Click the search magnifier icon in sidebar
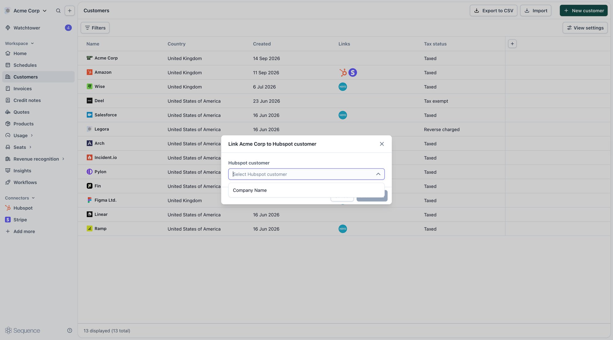613x340 pixels. coord(58,11)
